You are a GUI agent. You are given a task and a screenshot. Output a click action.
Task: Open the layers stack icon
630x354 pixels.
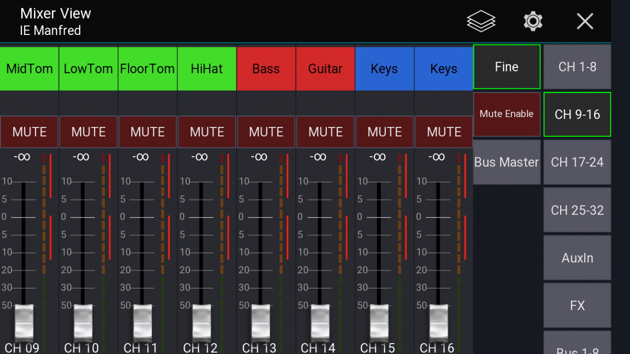pyautogui.click(x=481, y=21)
